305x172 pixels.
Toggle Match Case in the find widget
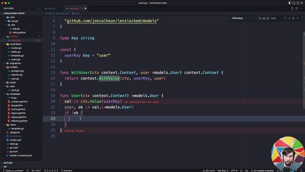260,18
